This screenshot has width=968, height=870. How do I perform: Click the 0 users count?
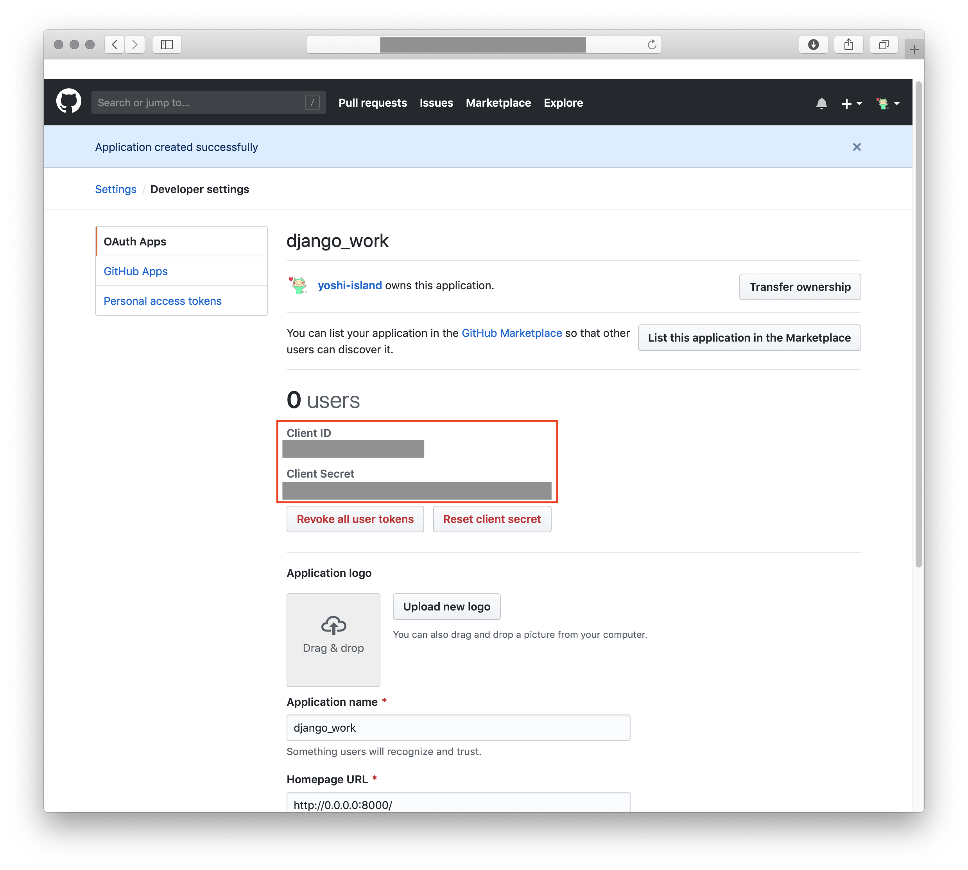pyautogui.click(x=323, y=400)
